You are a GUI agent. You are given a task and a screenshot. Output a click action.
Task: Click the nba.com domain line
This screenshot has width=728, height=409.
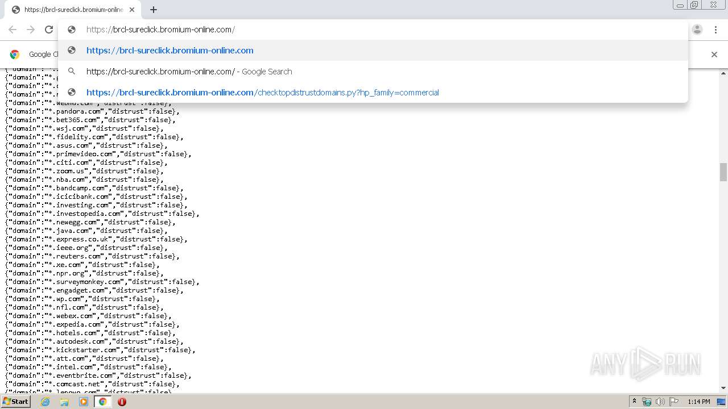pos(84,180)
